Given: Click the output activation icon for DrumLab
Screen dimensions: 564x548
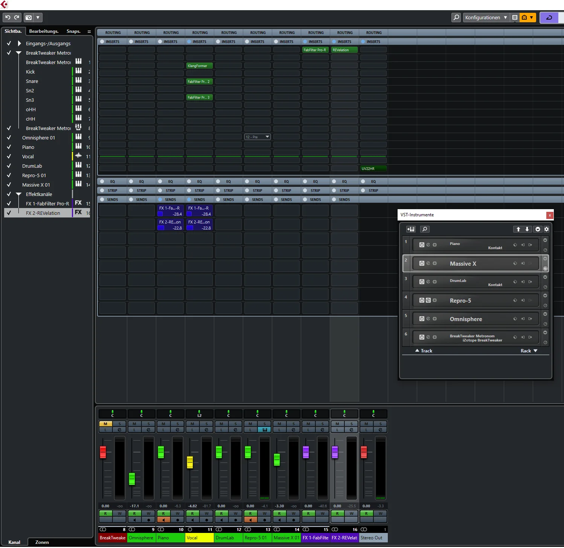Looking at the screenshot, I should (530, 282).
